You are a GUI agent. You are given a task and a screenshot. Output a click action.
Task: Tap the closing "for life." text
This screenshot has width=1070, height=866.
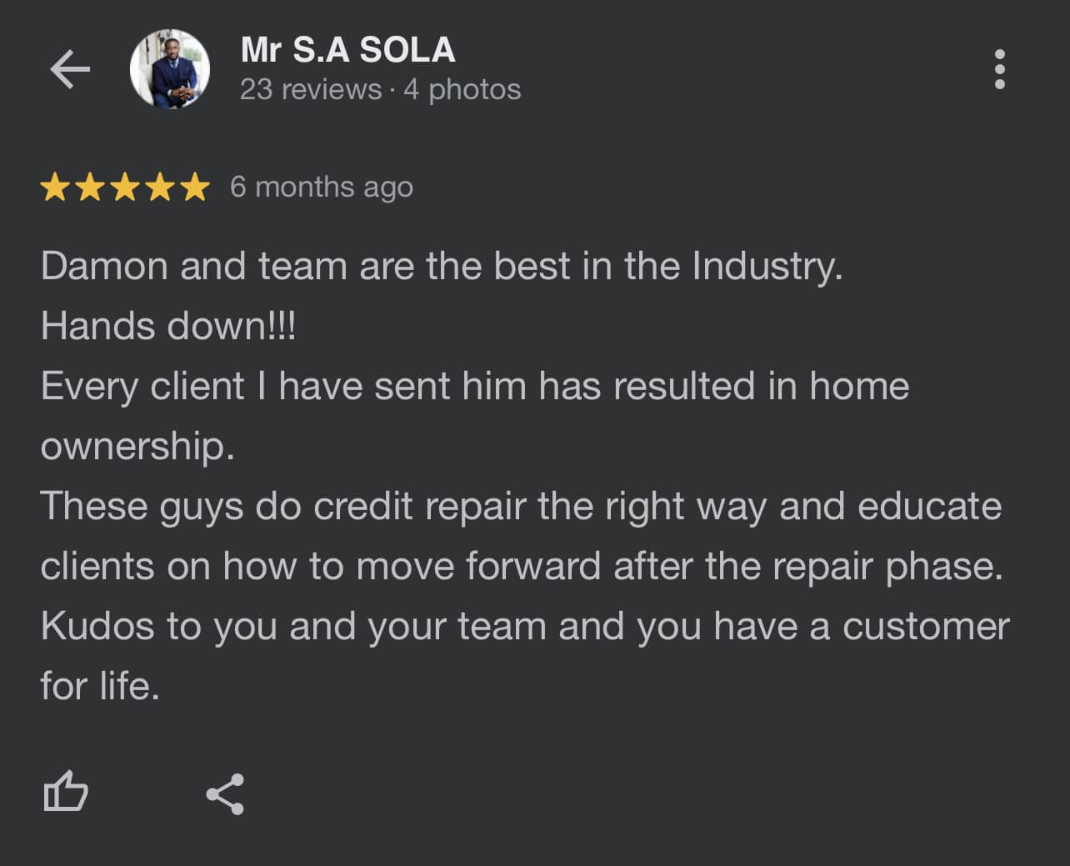[x=100, y=687]
